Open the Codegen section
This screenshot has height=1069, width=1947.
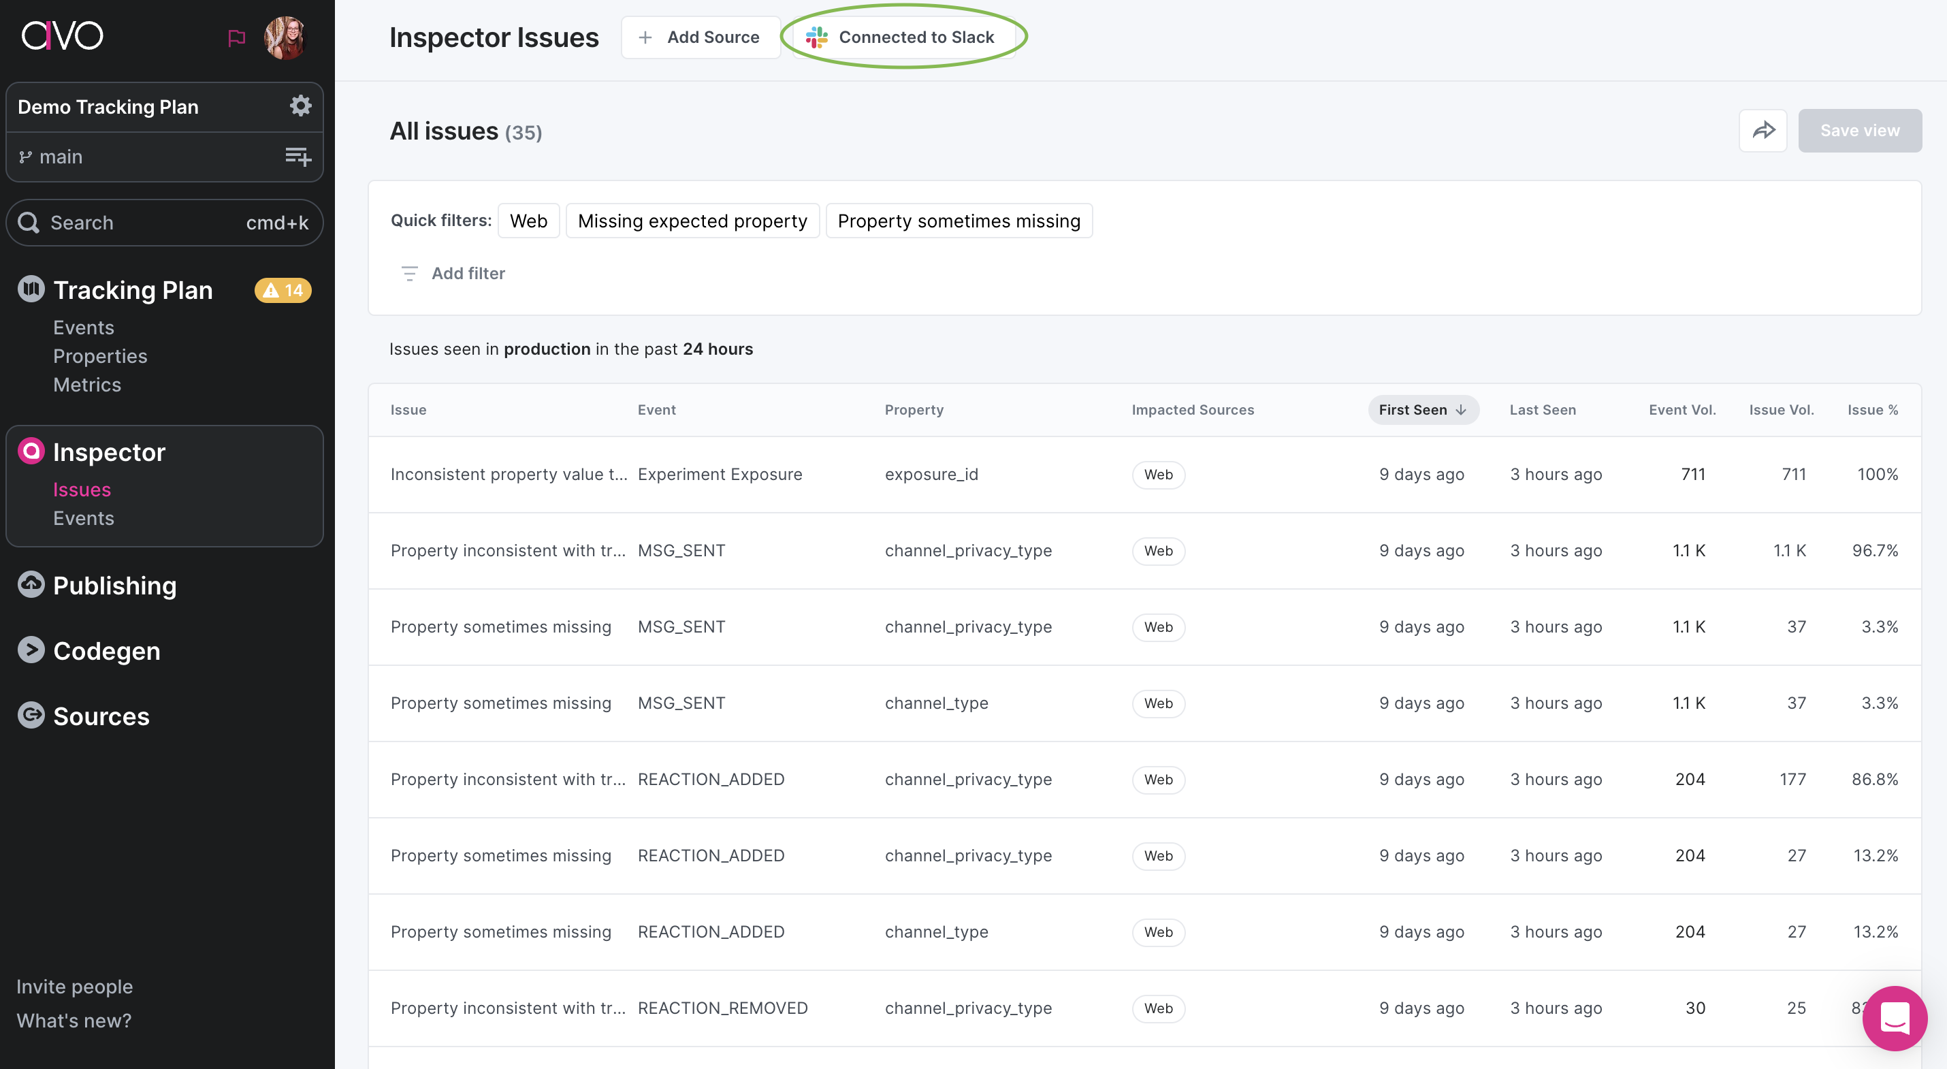pyautogui.click(x=106, y=650)
